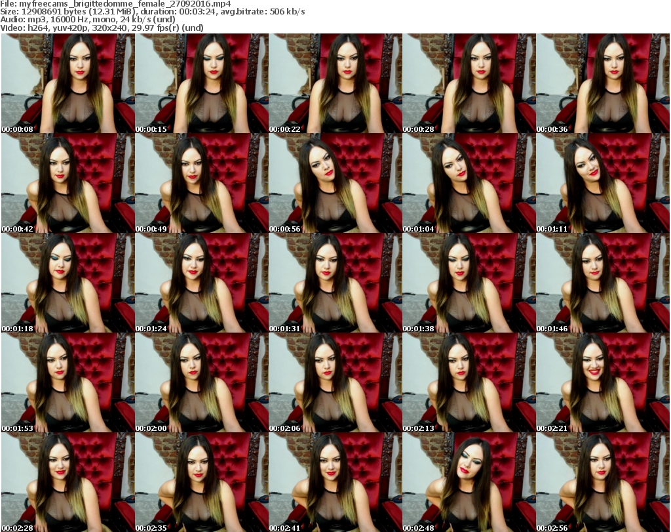This screenshot has width=671, height=532.
Task: View the frame captured at 00:02:28
Action: coord(67,482)
